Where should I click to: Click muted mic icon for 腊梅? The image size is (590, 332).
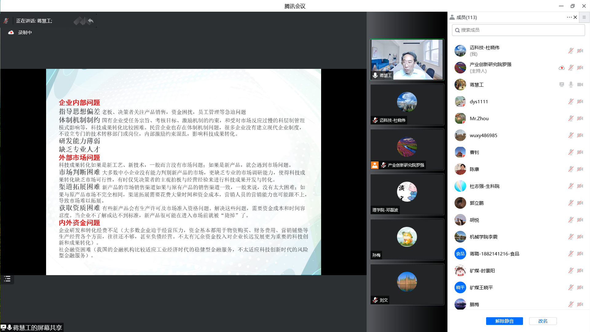(571, 304)
